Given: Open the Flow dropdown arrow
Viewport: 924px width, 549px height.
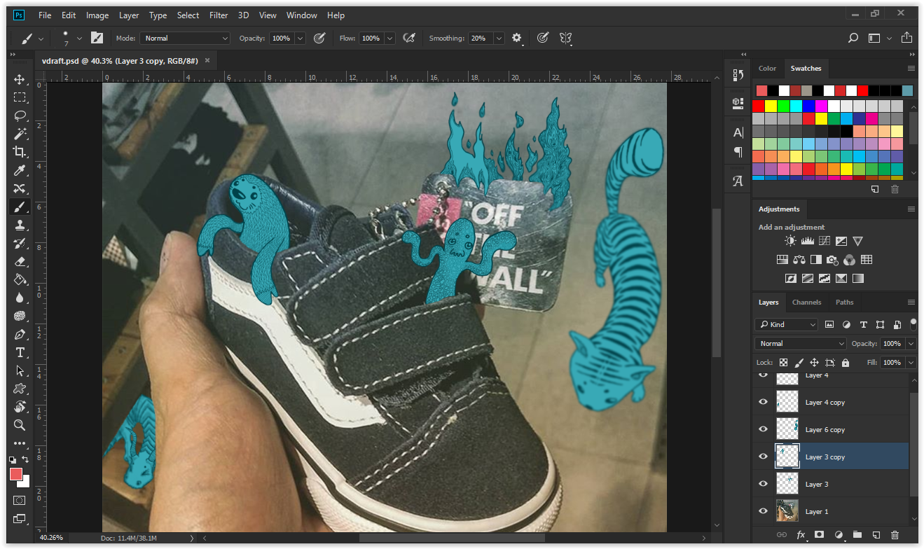Looking at the screenshot, I should click(x=389, y=38).
